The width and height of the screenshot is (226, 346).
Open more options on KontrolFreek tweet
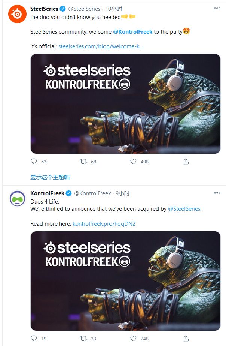[x=217, y=193]
